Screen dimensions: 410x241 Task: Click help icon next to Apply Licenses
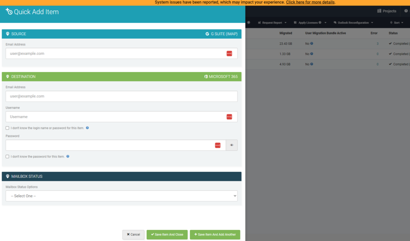(320, 23)
